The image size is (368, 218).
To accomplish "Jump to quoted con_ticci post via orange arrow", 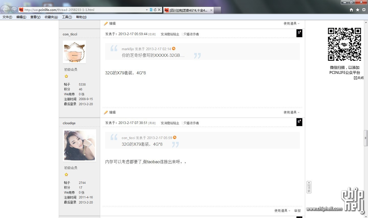I will tap(175, 138).
